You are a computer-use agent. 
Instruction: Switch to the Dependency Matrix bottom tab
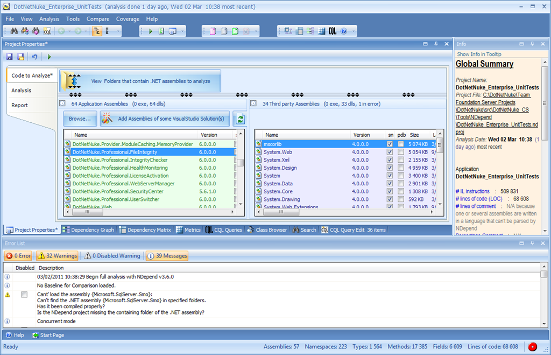click(x=145, y=229)
